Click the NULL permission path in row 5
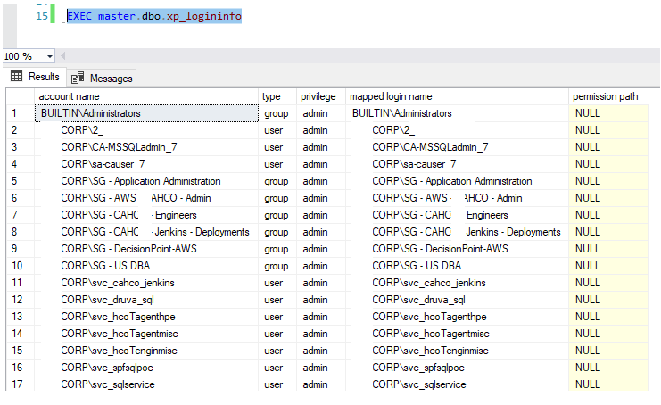 588,181
